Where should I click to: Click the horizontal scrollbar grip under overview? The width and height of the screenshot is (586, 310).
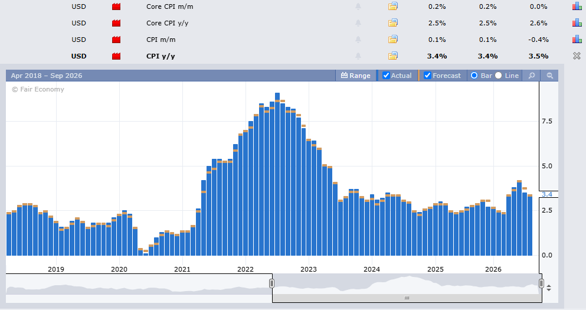(x=407, y=298)
